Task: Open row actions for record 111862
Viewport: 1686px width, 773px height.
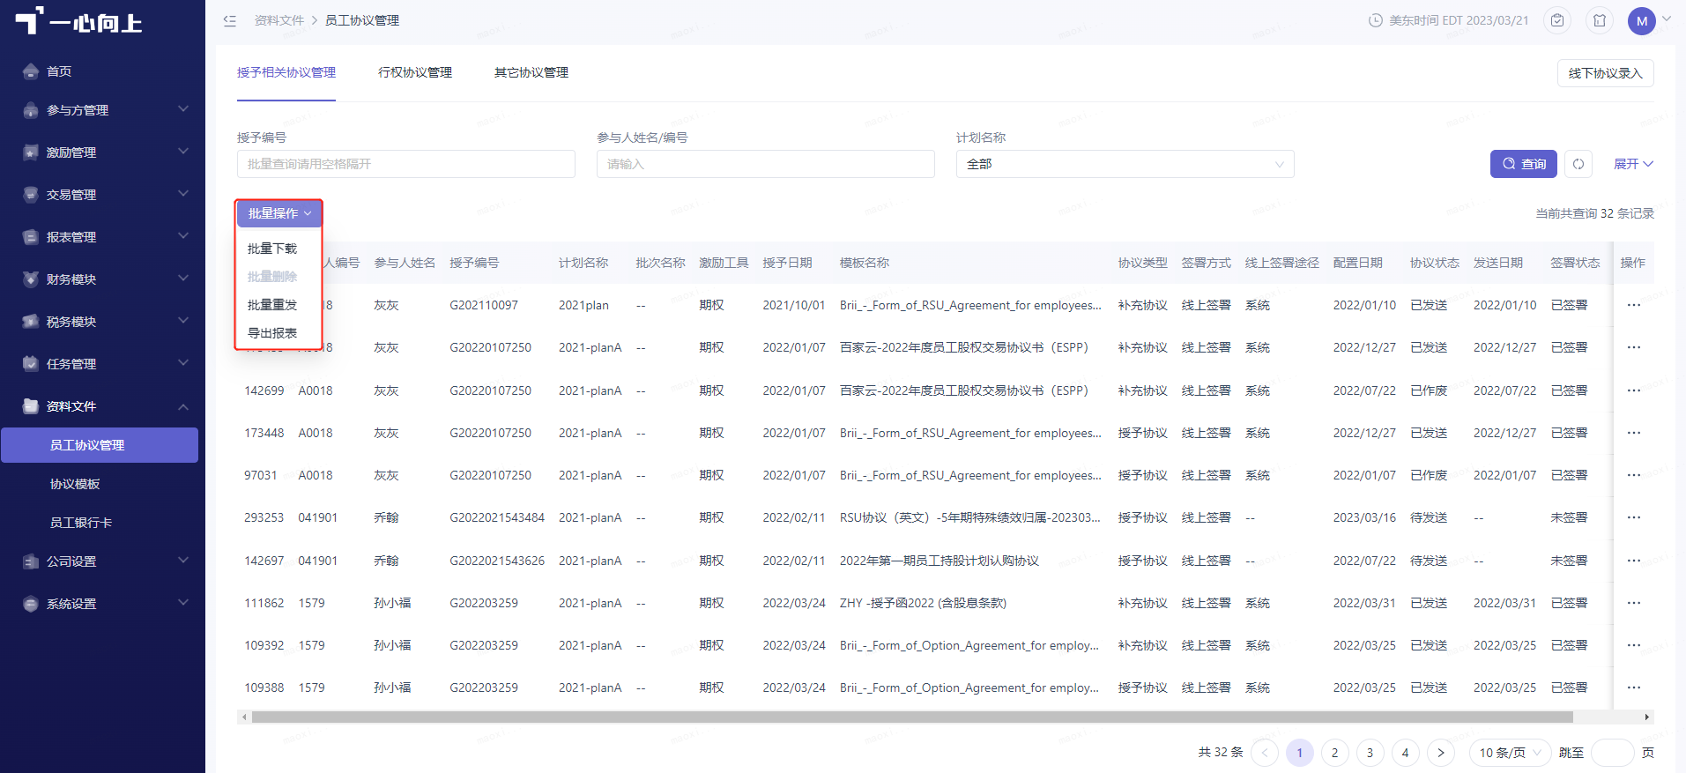Action: (1634, 603)
